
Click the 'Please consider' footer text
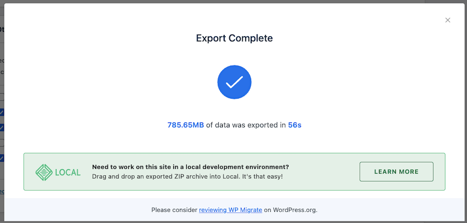click(174, 210)
